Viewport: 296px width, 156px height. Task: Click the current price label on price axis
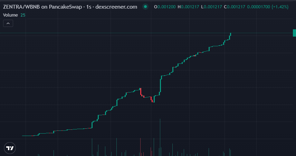tap(295, 33)
